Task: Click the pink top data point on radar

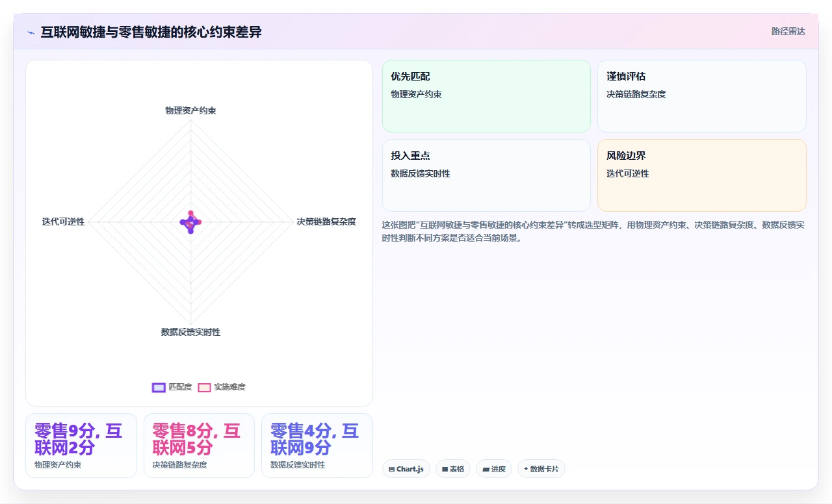Action: tap(191, 214)
